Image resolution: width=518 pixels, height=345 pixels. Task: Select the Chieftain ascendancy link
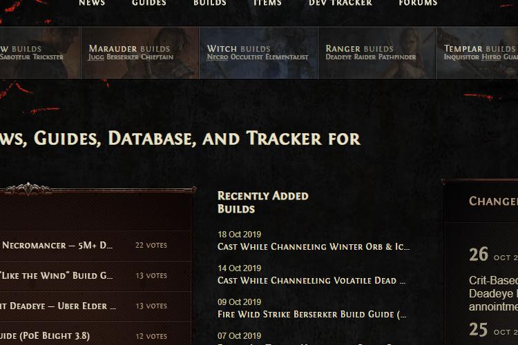tap(157, 57)
